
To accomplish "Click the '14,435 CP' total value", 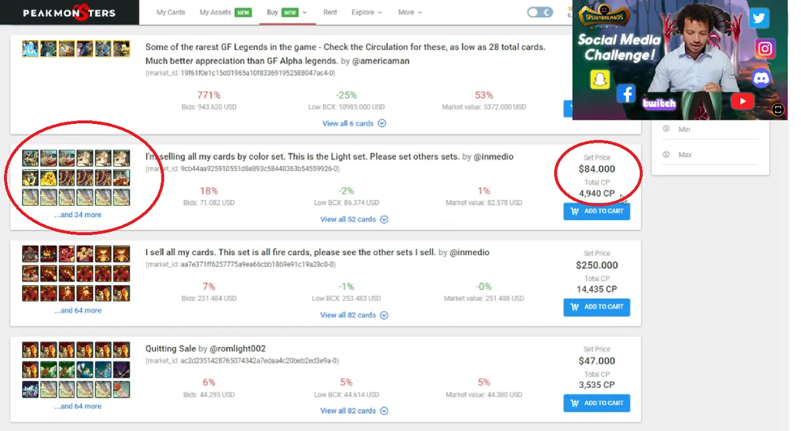I will coord(597,290).
